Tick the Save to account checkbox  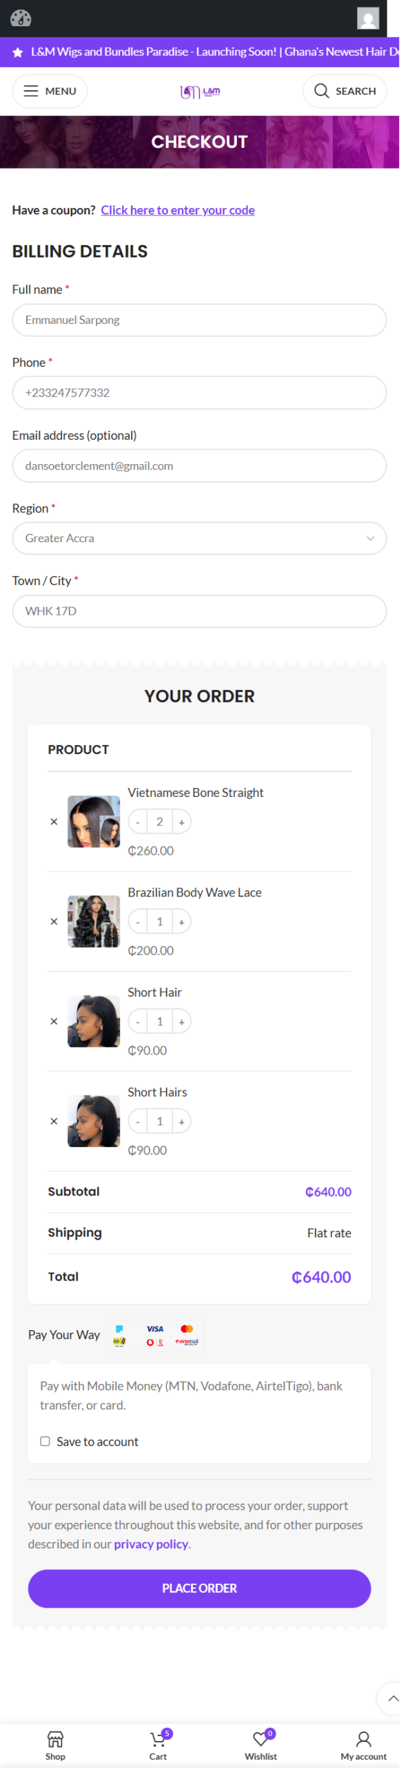(45, 1441)
